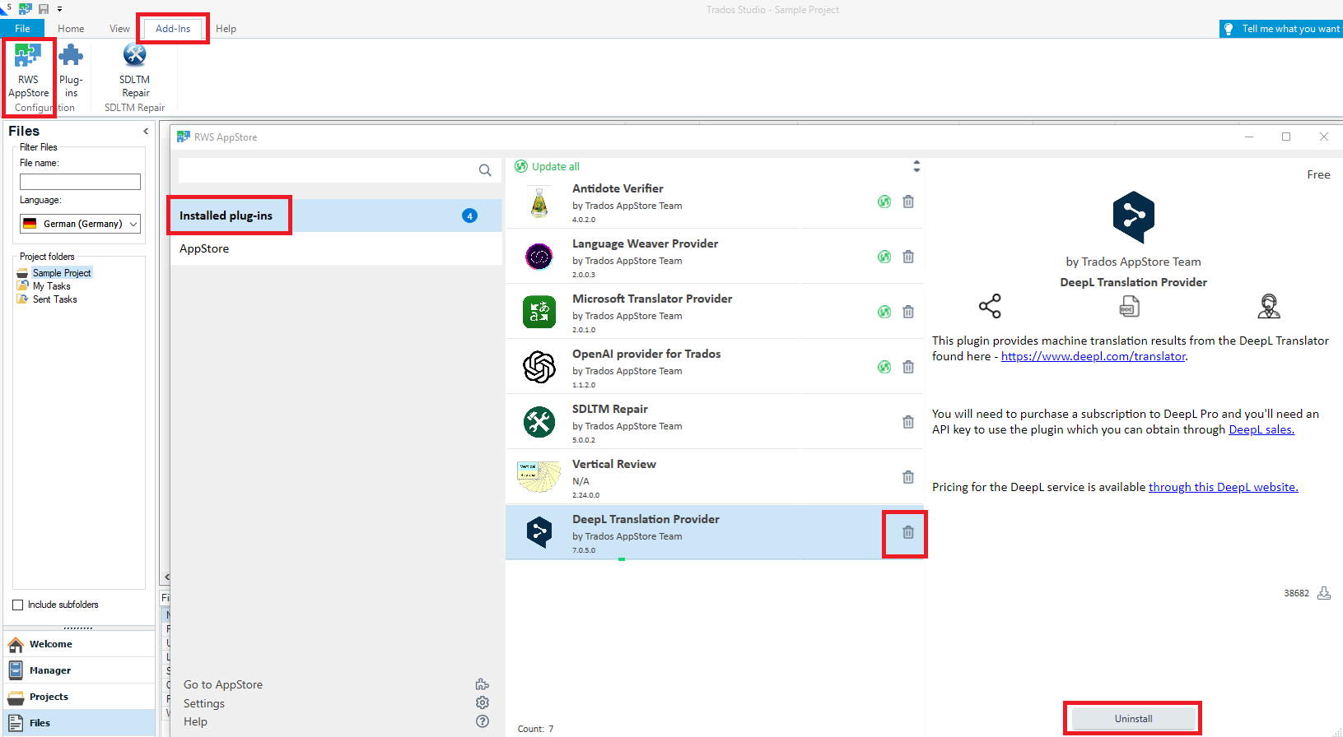Select the Microsoft Translator Provider row
Image resolution: width=1343 pixels, height=737 pixels.
coord(714,312)
